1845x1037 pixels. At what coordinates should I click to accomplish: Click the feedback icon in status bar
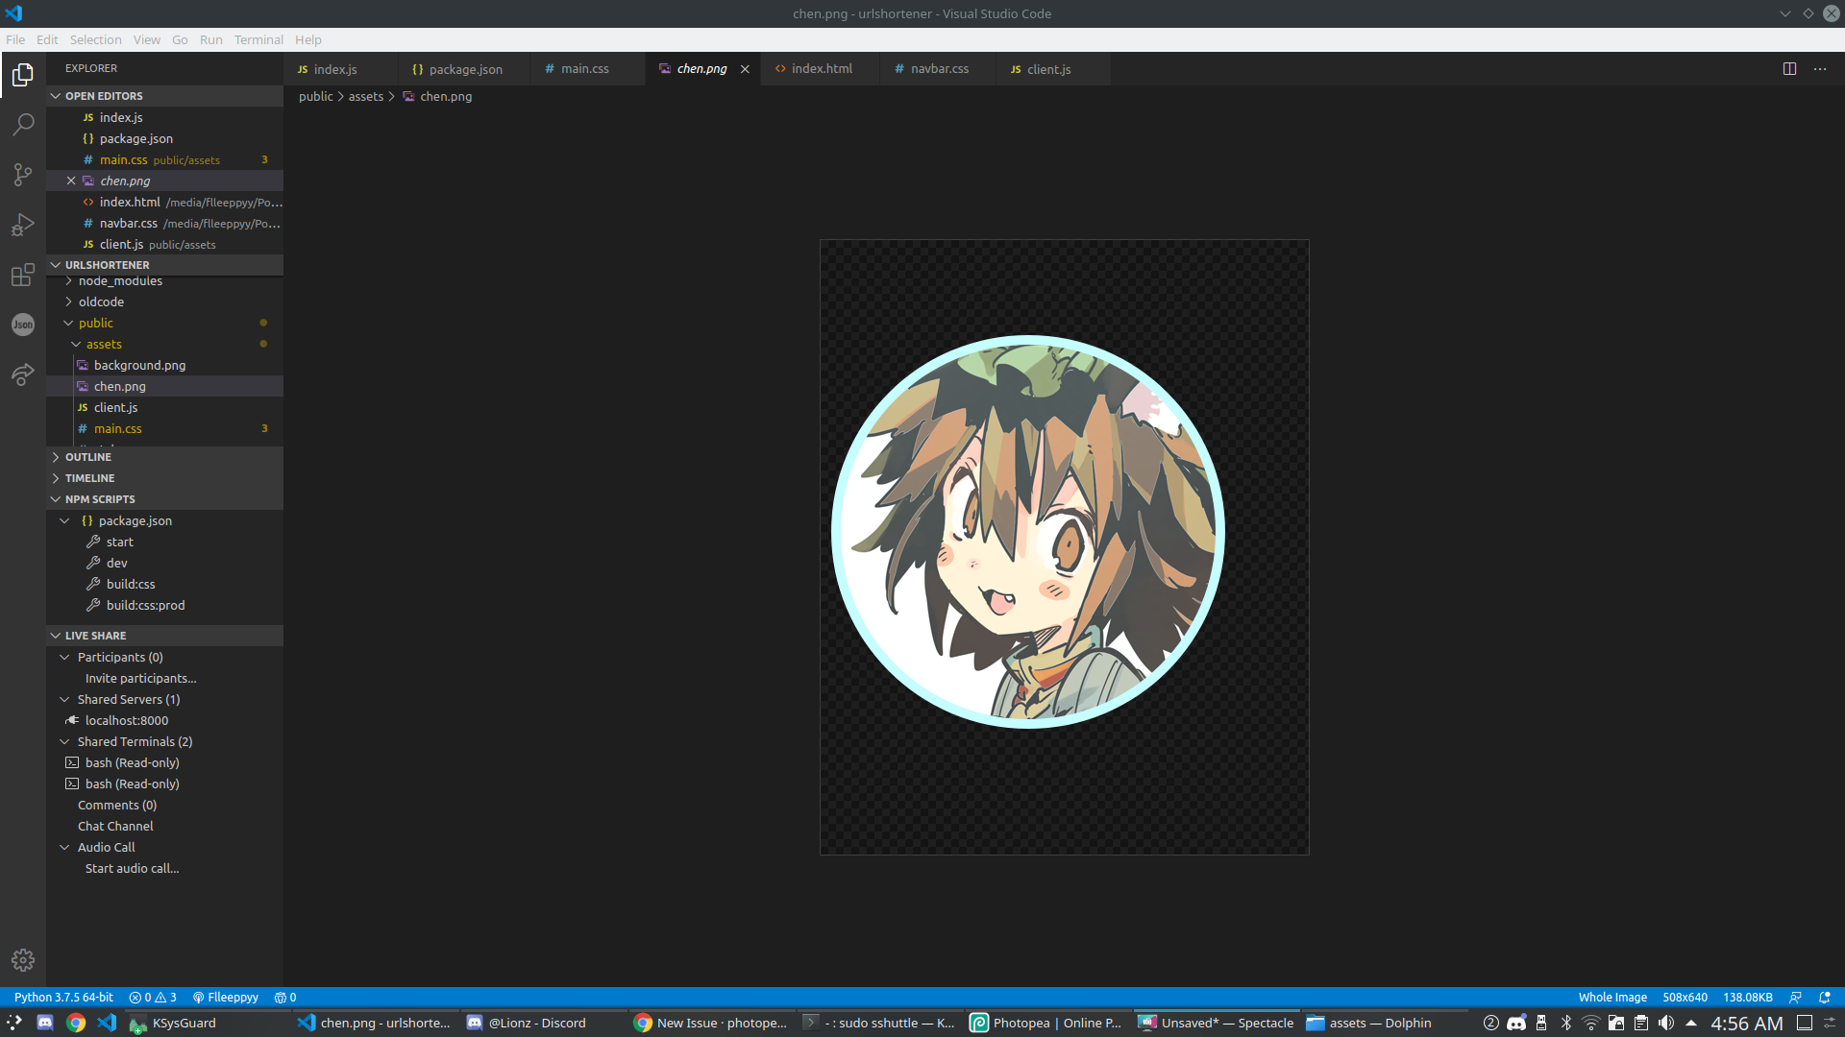point(1795,998)
